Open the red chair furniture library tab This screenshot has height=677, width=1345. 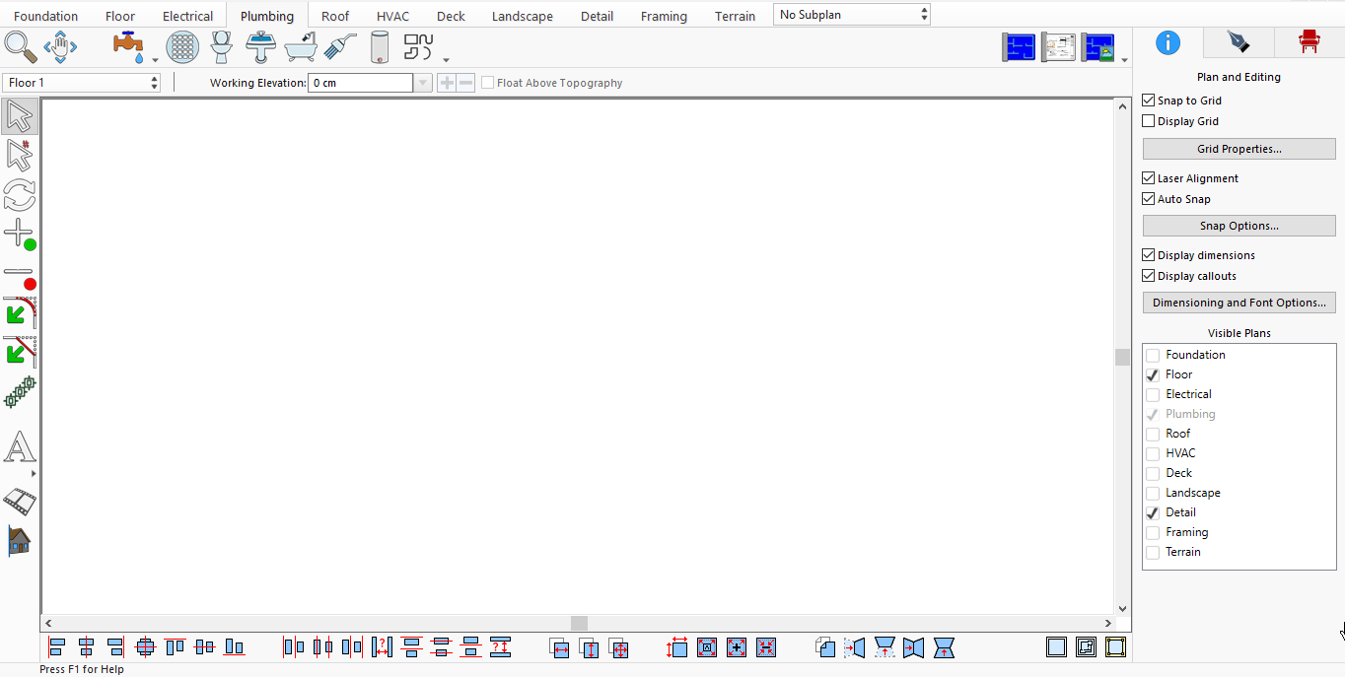click(x=1309, y=41)
